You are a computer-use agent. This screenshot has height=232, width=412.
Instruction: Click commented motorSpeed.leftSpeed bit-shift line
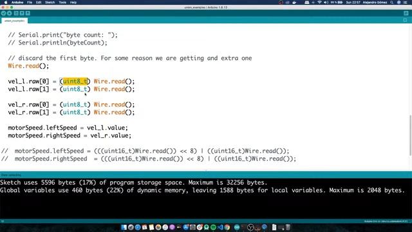coord(145,151)
